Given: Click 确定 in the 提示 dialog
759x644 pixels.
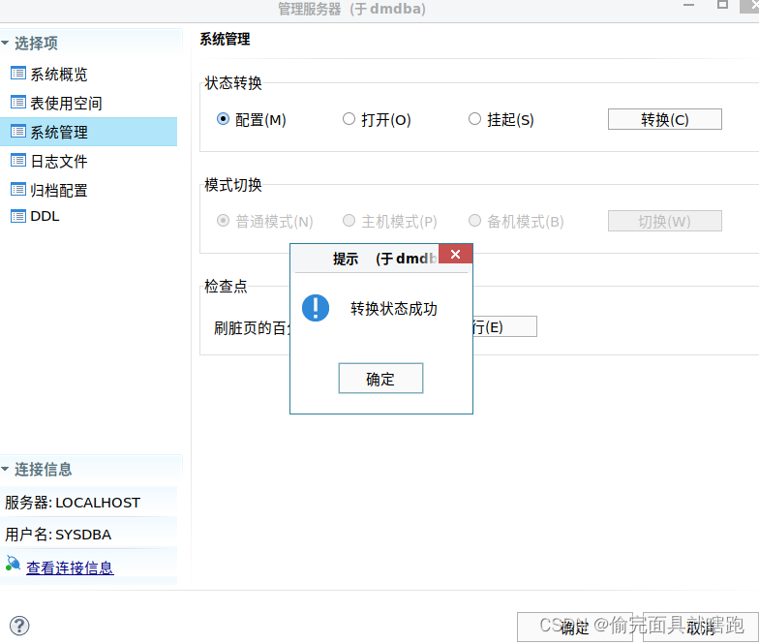Looking at the screenshot, I should (x=380, y=378).
